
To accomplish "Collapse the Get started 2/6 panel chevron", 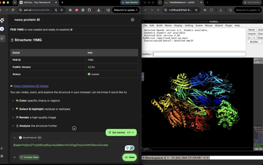I will (x=133, y=132).
